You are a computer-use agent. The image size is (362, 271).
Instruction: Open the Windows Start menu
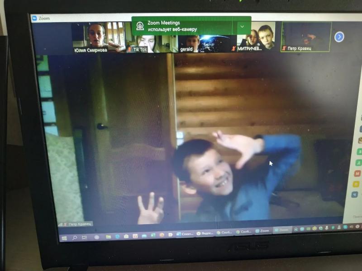(x=64, y=238)
